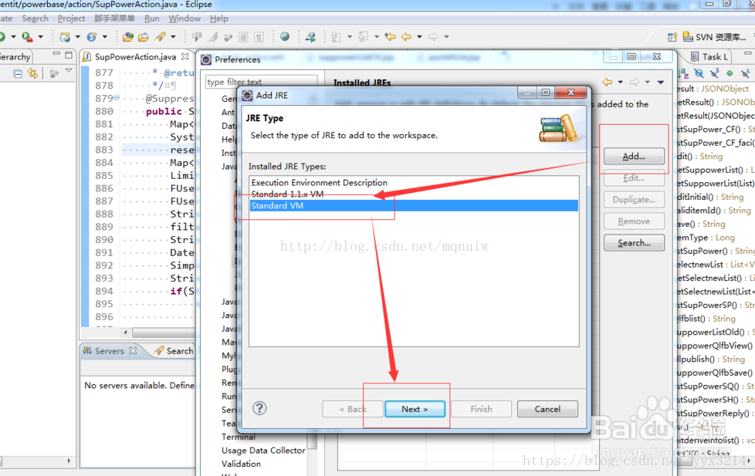
Task: Open the Window menu
Action: [x=185, y=19]
